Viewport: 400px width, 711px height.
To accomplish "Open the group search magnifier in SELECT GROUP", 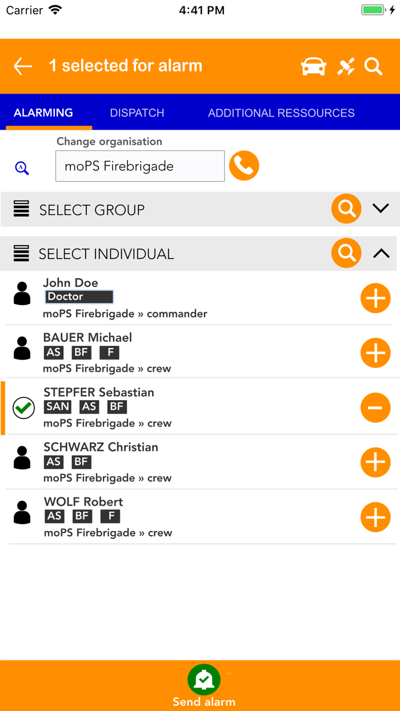I will click(x=346, y=209).
